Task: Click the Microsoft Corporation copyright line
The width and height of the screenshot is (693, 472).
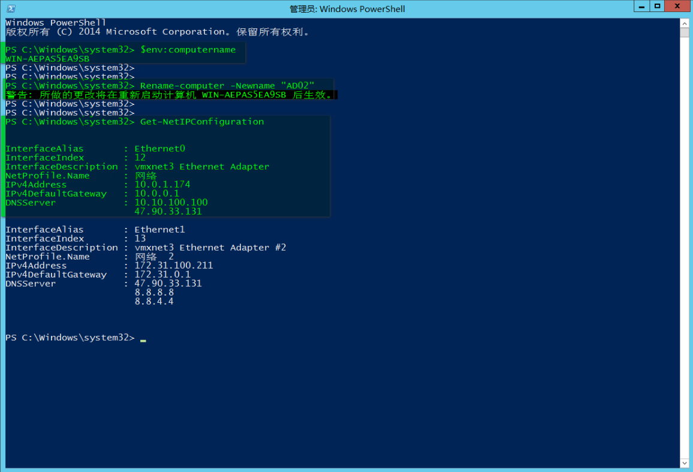Action: click(157, 32)
